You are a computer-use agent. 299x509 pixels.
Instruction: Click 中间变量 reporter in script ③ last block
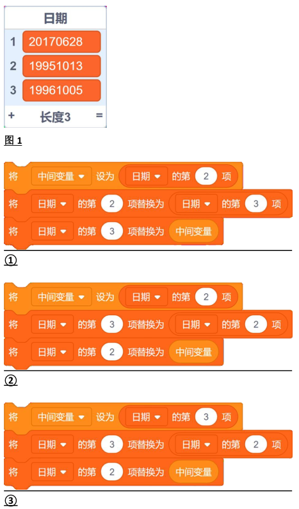193,472
